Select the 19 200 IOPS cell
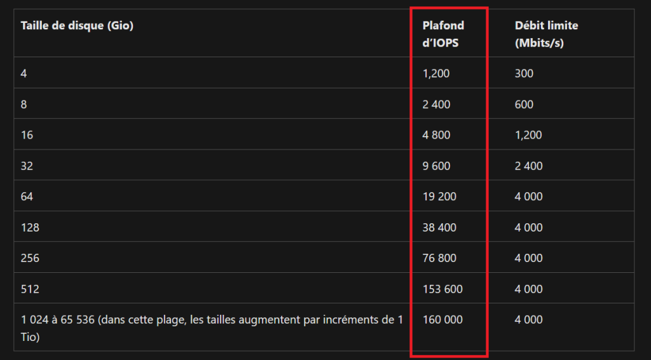 click(x=439, y=197)
